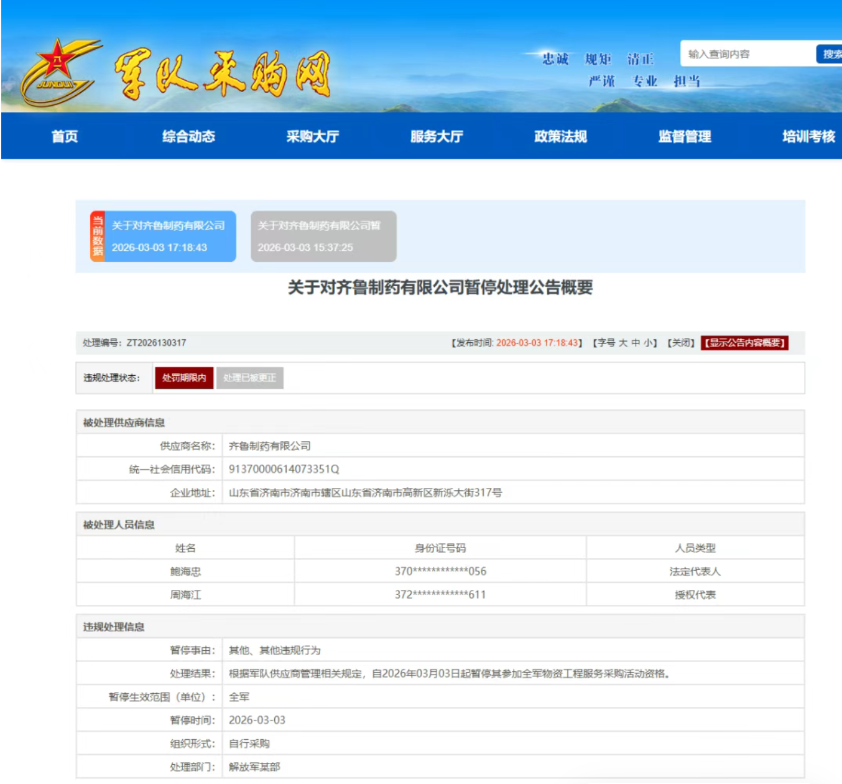This screenshot has height=784, width=842.
Task: Navigate to 监督管理 menu item
Action: 684,136
